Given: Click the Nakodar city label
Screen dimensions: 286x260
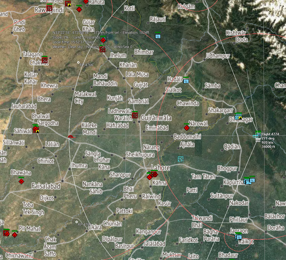Looking at the screenshot, I should (x=239, y=203).
